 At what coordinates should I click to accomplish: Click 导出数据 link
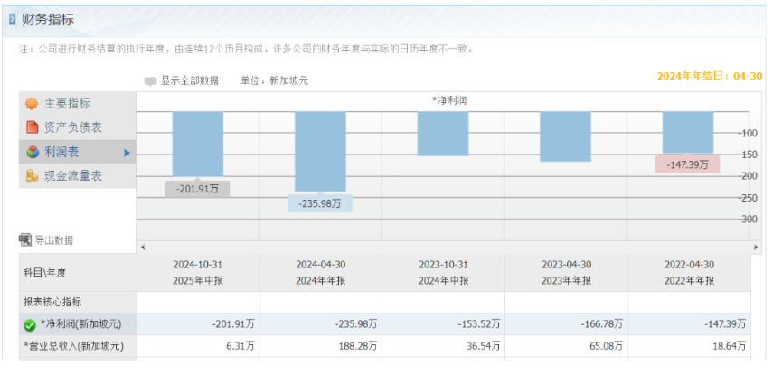pyautogui.click(x=53, y=240)
